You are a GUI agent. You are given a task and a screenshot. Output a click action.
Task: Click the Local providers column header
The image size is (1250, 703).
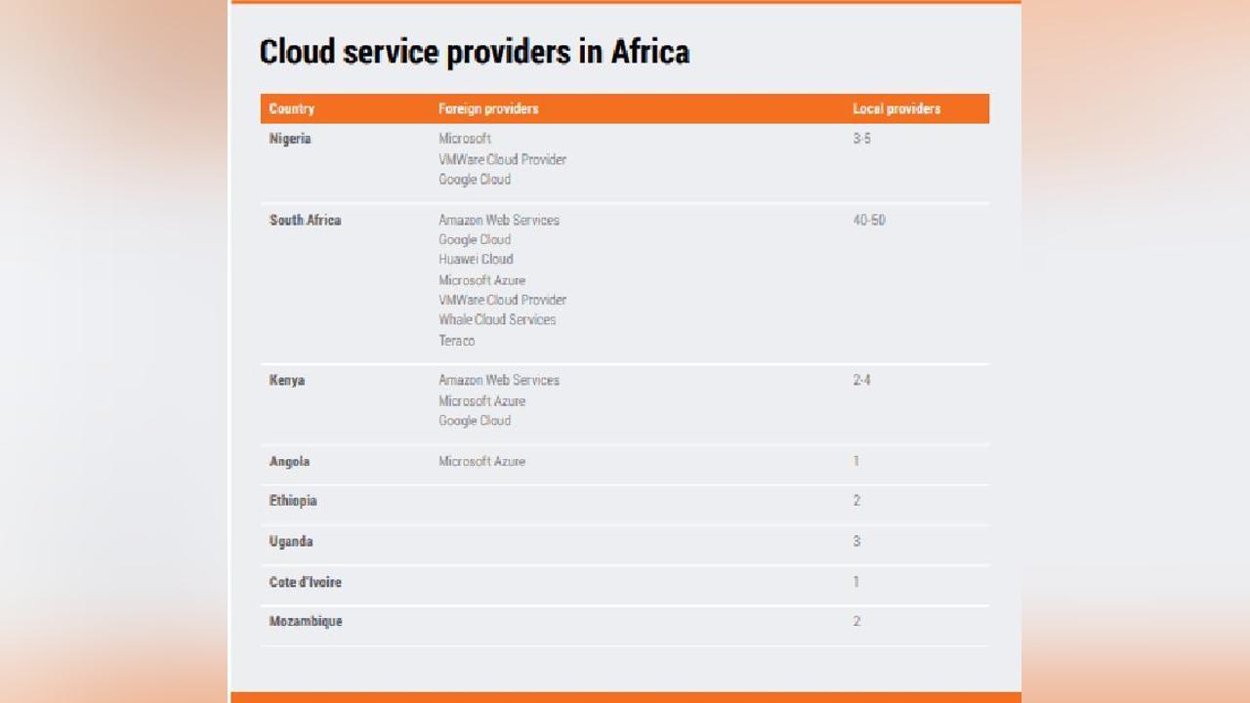[x=896, y=108]
